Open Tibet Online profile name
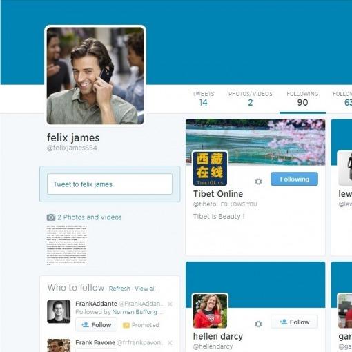The image size is (352, 352). pos(218,194)
